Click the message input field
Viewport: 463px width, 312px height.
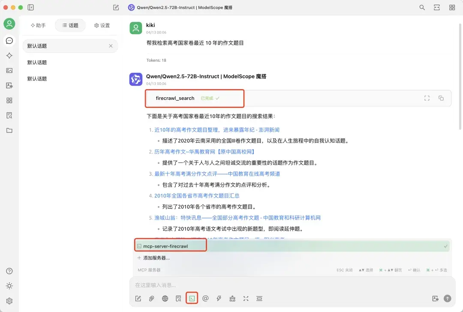[292, 285]
